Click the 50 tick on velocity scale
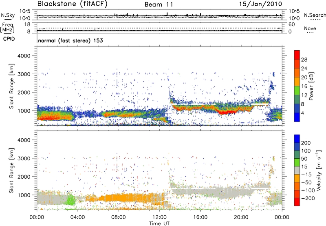 click(x=304, y=159)
